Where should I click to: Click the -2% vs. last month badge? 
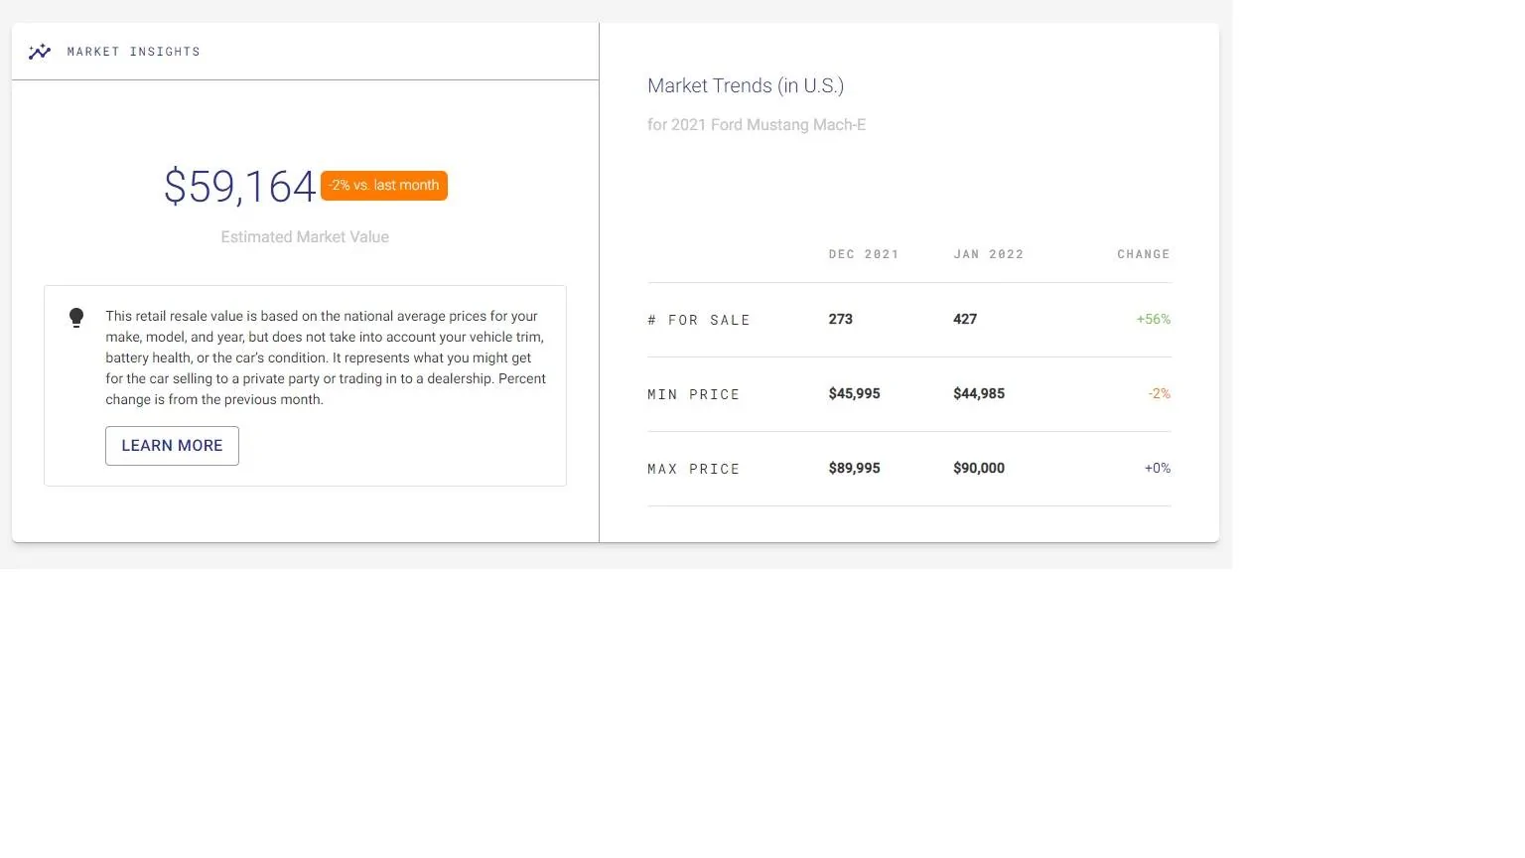384,186
